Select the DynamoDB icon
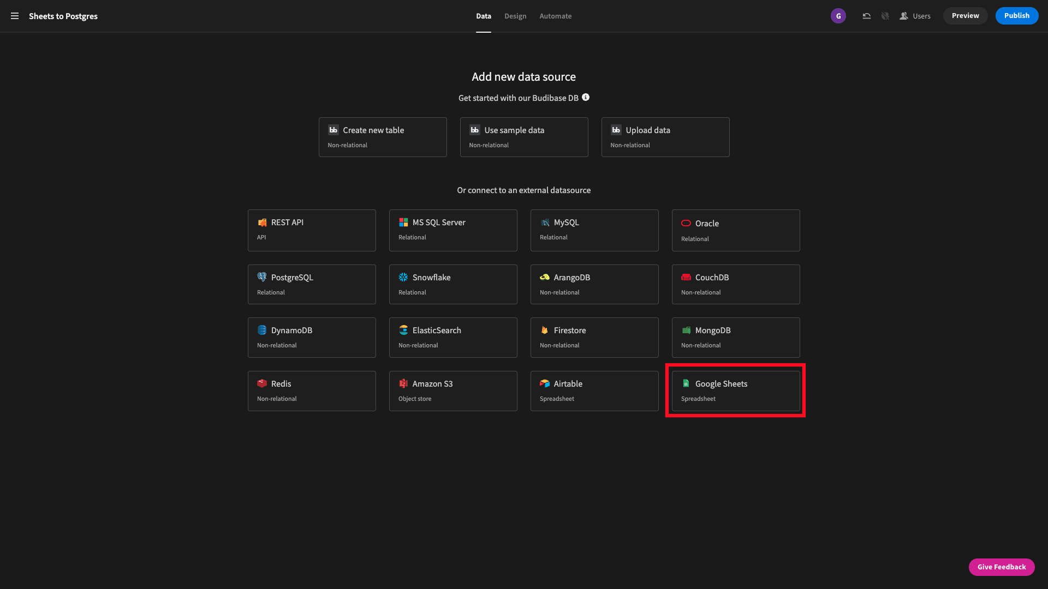The height and width of the screenshot is (589, 1048). 262,330
